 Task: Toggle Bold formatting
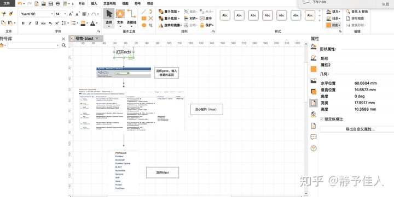pyautogui.click(x=23, y=23)
